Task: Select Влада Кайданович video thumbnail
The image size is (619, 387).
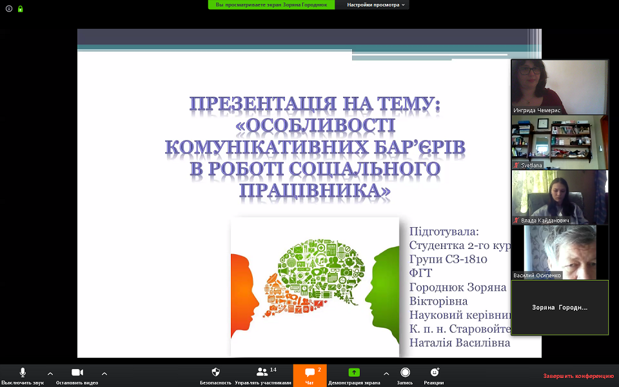Action: click(560, 197)
